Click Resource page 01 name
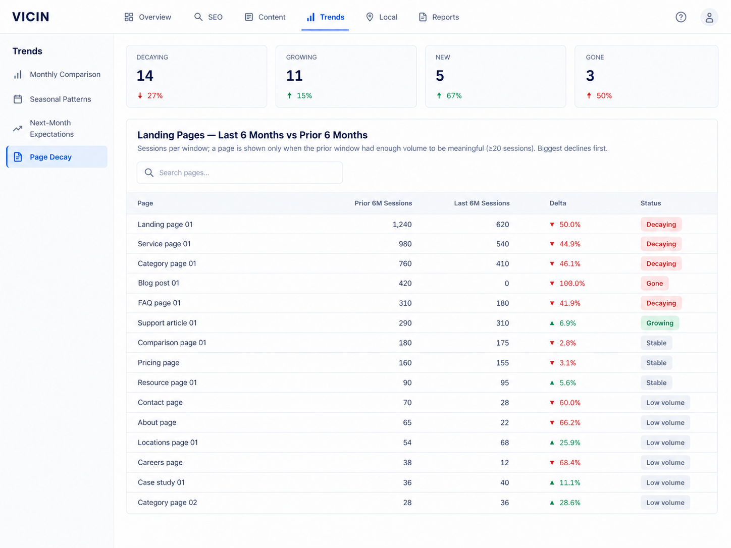 point(167,383)
